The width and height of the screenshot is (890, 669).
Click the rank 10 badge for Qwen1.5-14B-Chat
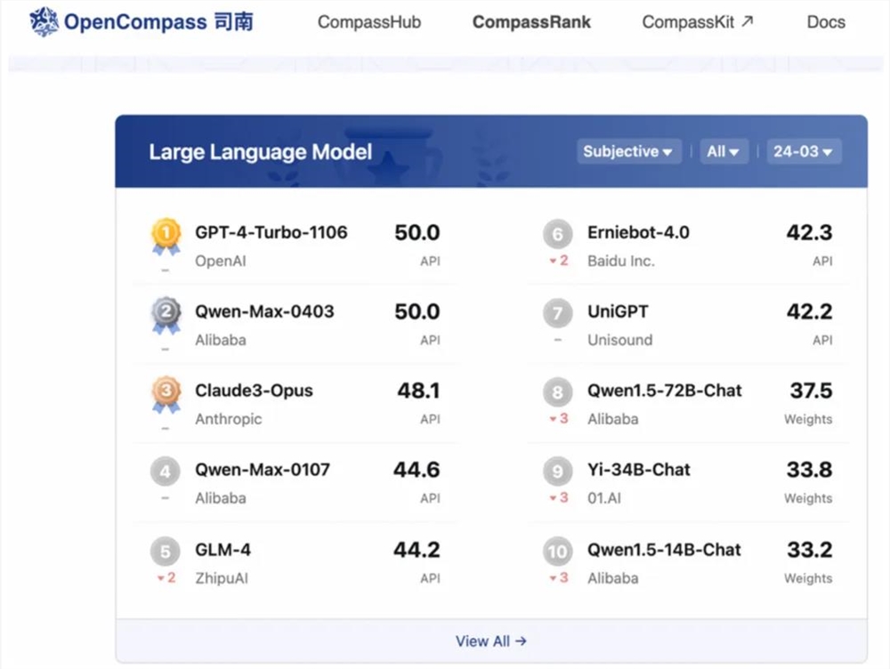(x=557, y=552)
